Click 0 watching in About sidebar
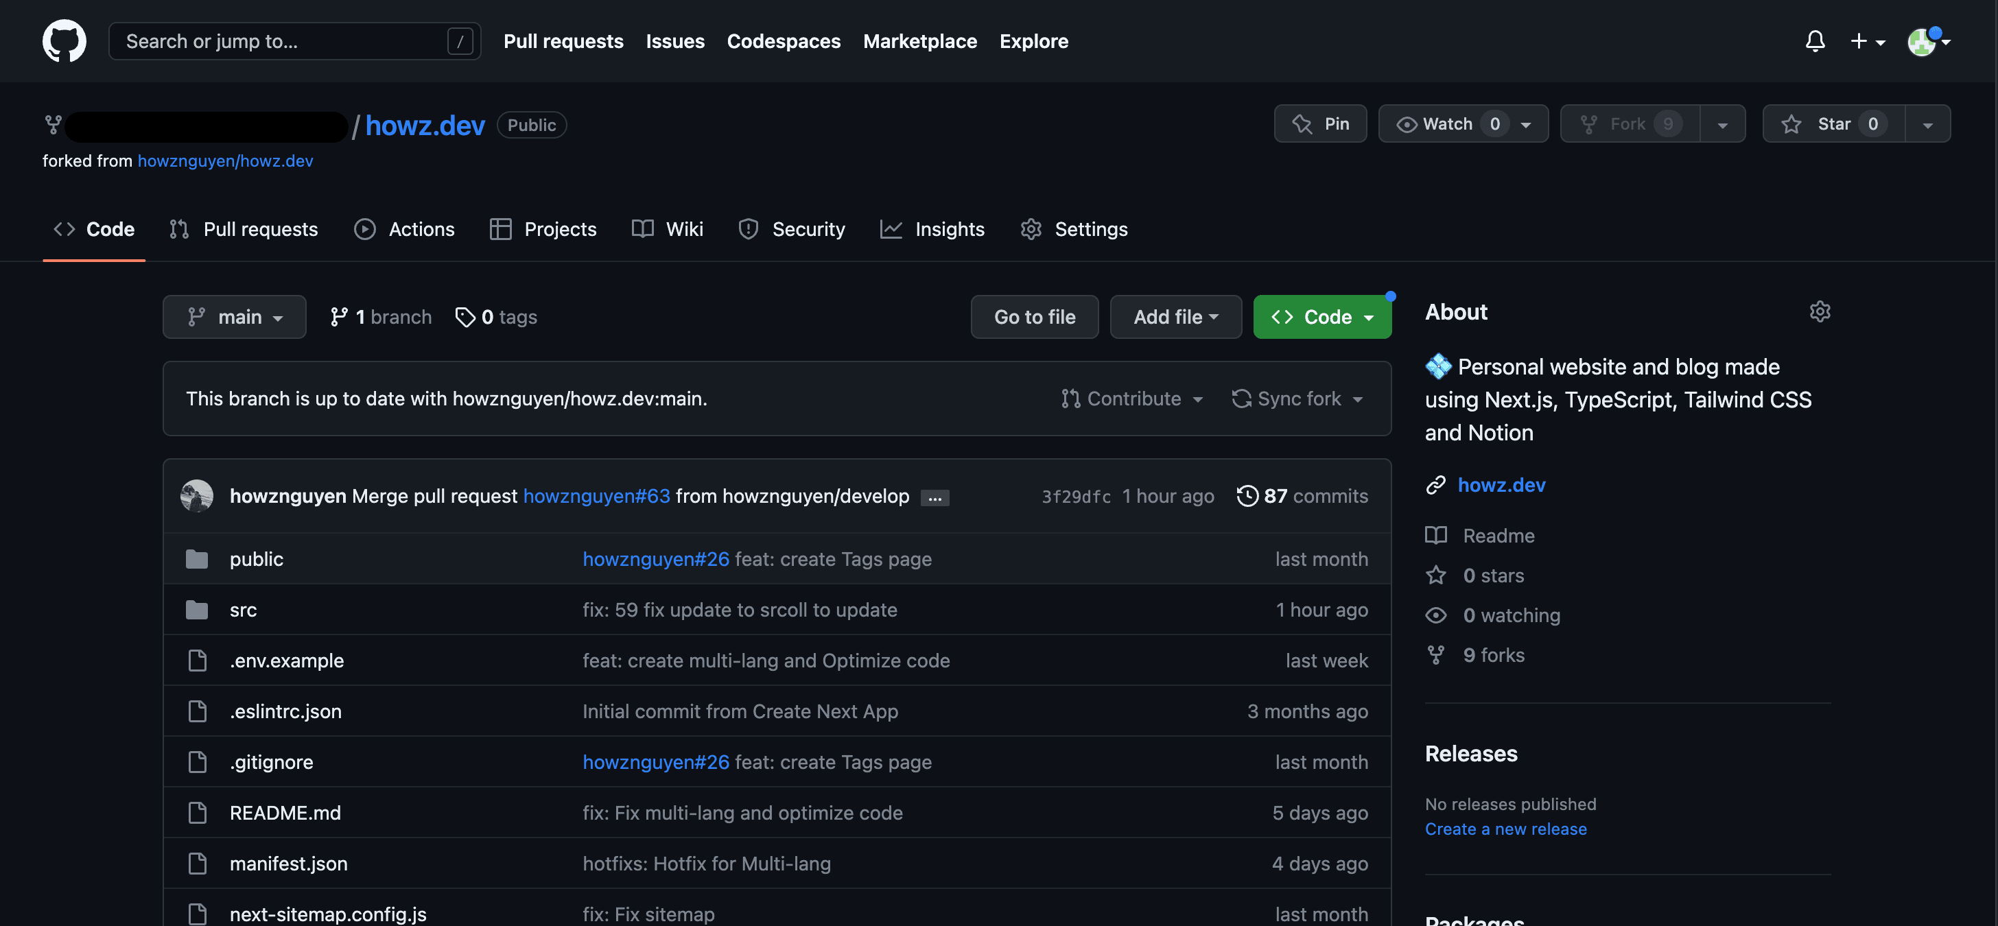Screen dimensions: 1998x926 coord(1493,615)
